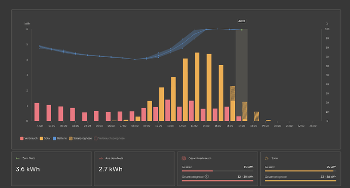350x188 pixels.
Task: Select the 04:00 consumption bar
Action: click(84, 117)
